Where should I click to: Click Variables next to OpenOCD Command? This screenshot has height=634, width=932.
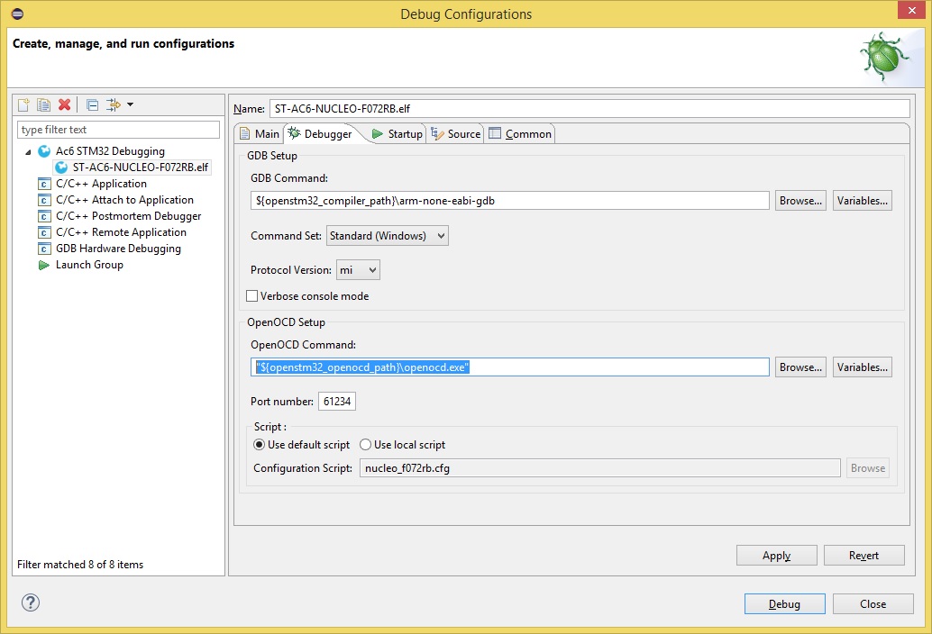pyautogui.click(x=862, y=367)
